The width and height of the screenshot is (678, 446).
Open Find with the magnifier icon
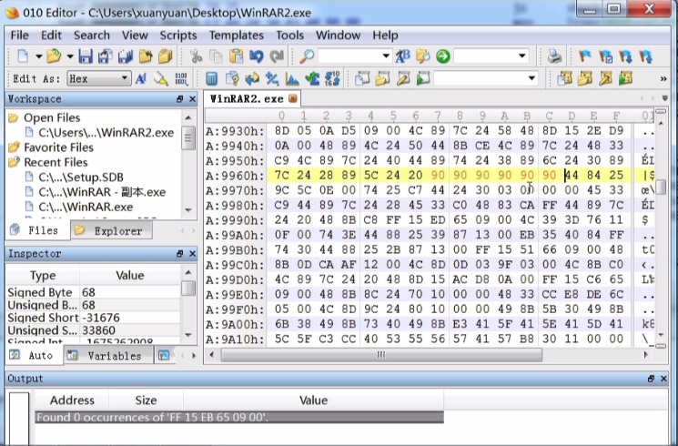pos(307,56)
